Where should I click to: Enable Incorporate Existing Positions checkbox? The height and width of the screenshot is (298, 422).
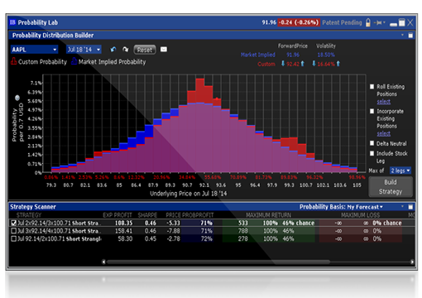point(372,111)
